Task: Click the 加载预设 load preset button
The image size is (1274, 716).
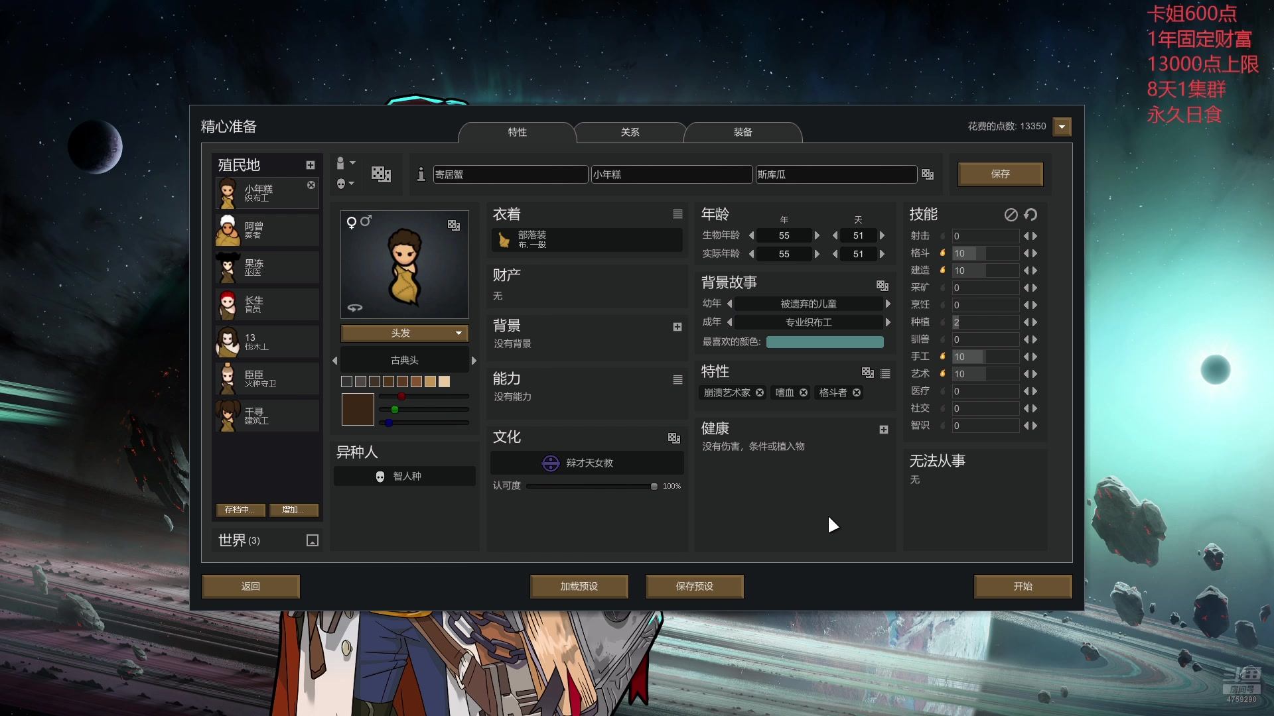Action: click(x=579, y=586)
